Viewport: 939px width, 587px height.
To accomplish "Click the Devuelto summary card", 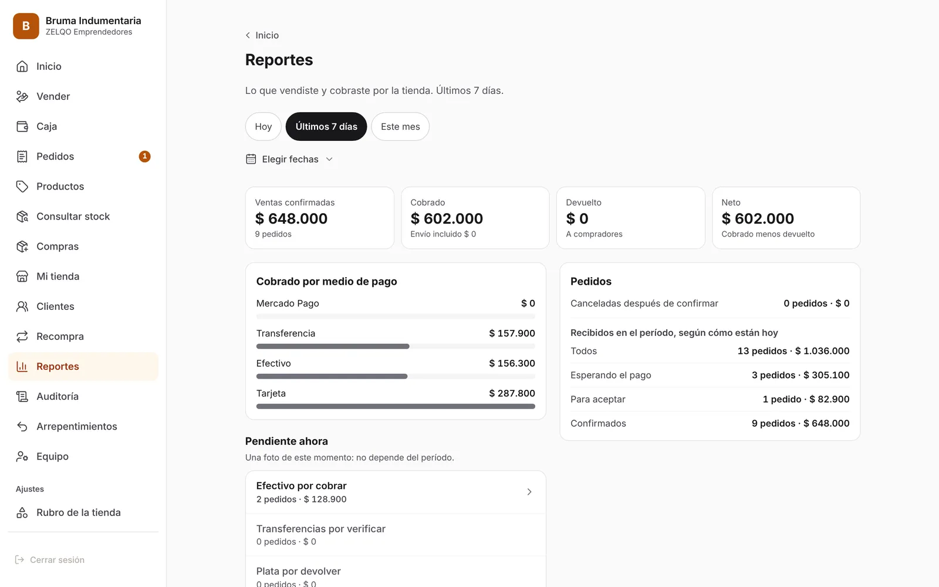I will (x=631, y=218).
